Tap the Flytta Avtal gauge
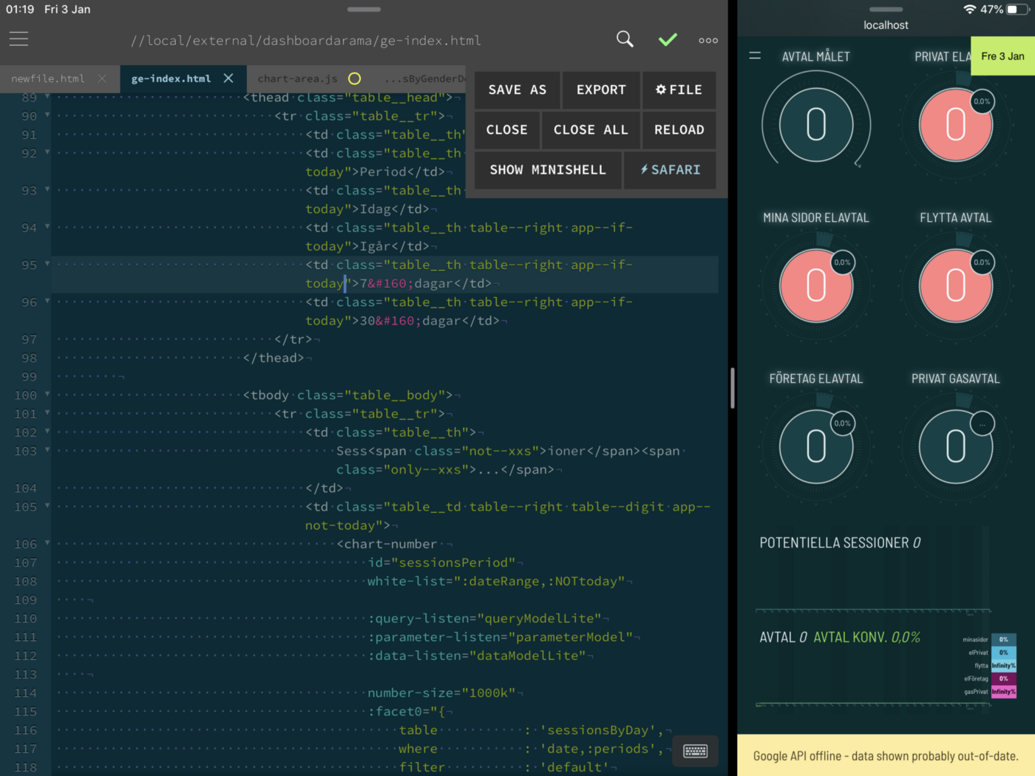1035x776 pixels. click(956, 285)
